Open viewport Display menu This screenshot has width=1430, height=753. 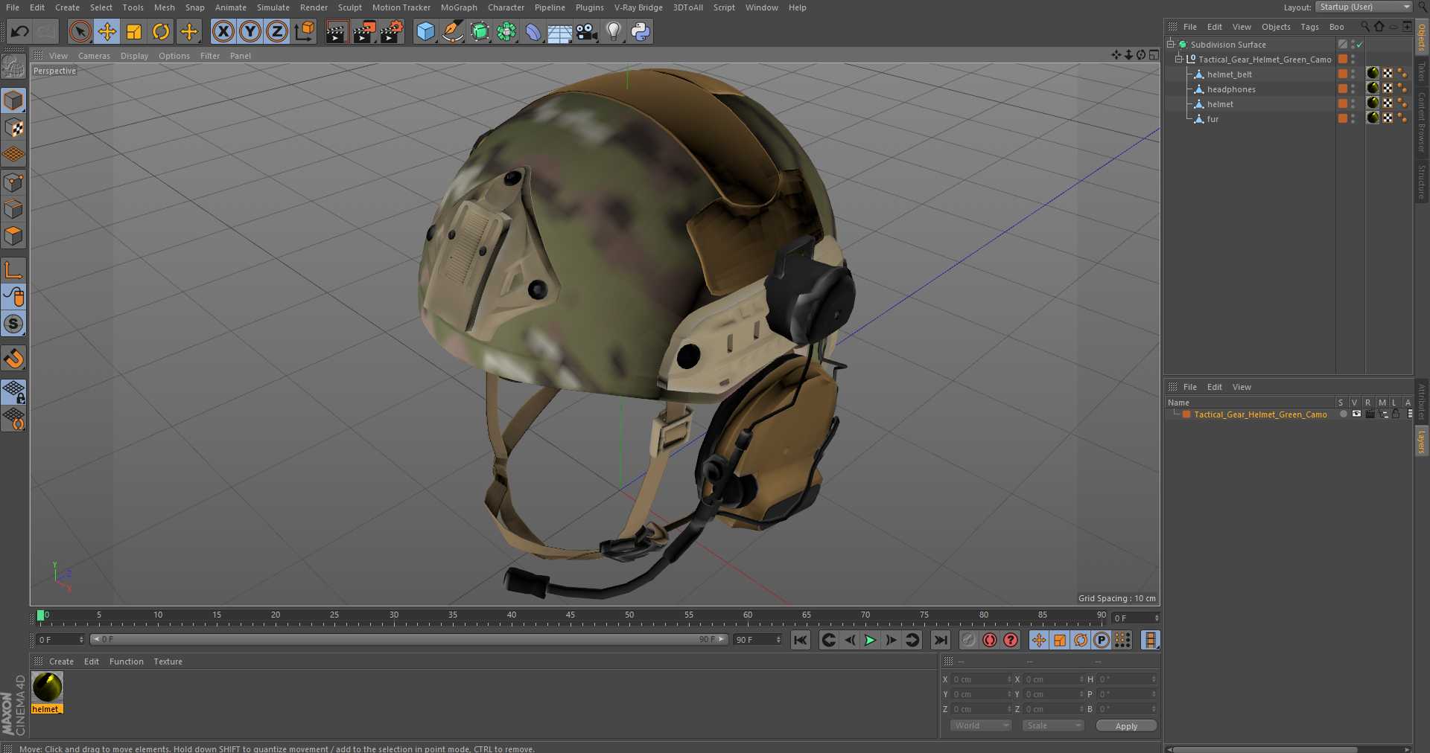pyautogui.click(x=134, y=56)
